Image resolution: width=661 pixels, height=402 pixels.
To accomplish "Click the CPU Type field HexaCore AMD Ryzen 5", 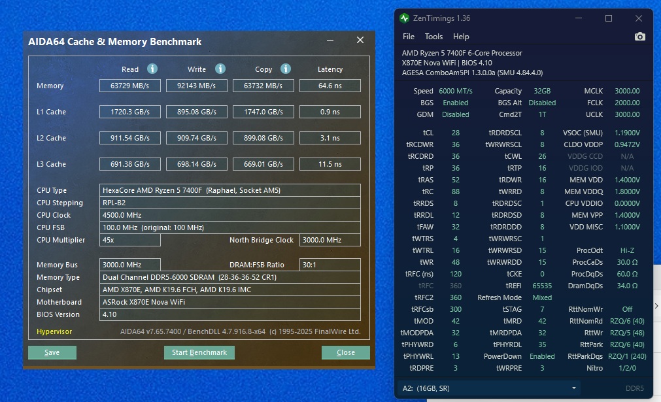I will (x=229, y=190).
